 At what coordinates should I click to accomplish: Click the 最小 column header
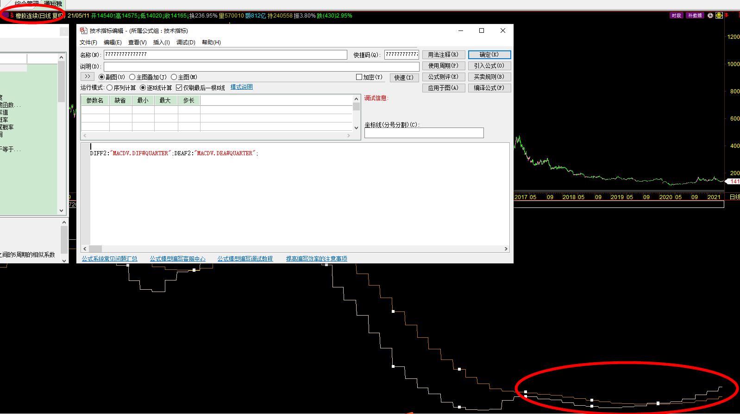143,100
